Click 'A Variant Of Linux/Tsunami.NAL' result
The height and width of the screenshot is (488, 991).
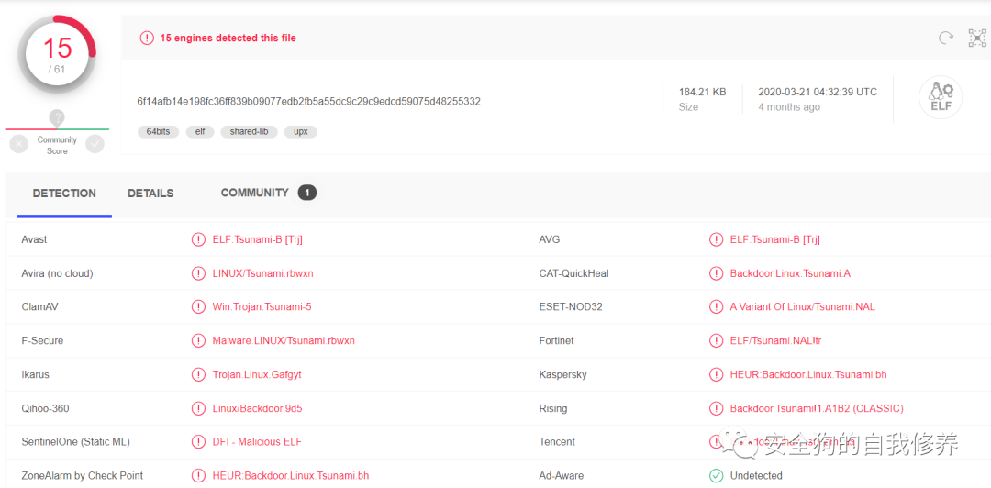803,307
